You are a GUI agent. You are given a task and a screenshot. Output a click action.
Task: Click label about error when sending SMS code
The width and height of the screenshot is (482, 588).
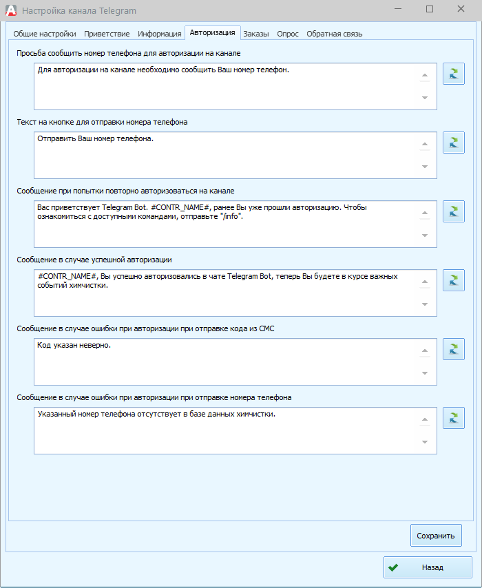point(145,329)
